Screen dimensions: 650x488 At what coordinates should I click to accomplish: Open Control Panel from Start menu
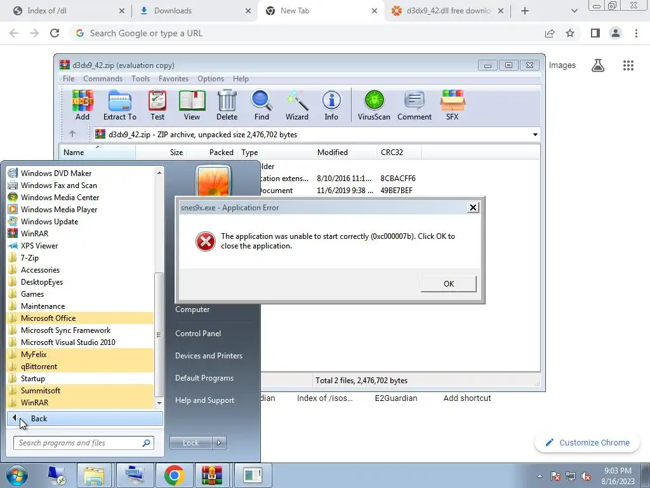click(x=198, y=334)
